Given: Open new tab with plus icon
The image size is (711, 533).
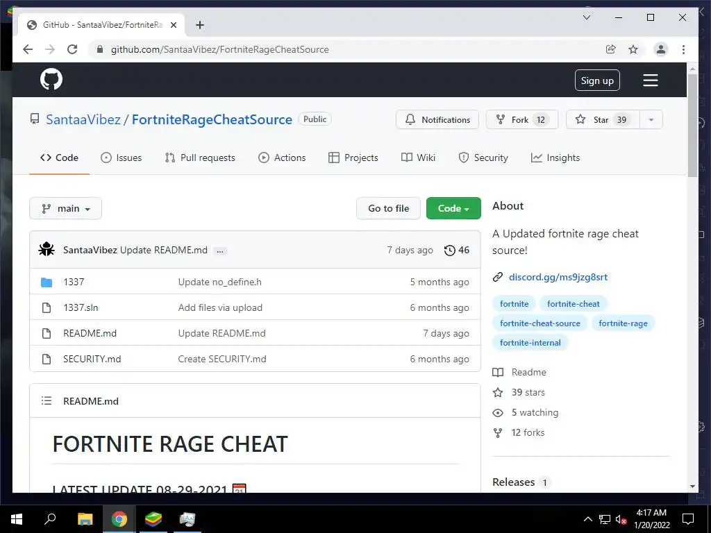Looking at the screenshot, I should pos(200,25).
